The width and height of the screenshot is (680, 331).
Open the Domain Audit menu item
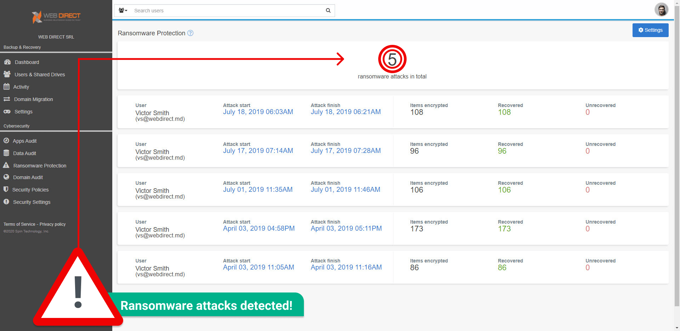pyautogui.click(x=28, y=177)
